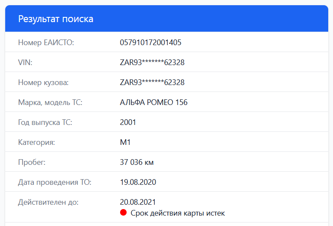Viewport: 333px width, 226px height.
Task: Click the "Номер кузова:" label
Action: point(43,82)
